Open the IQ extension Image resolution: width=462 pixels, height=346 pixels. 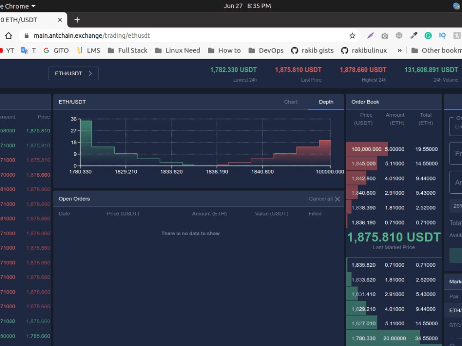click(x=442, y=35)
